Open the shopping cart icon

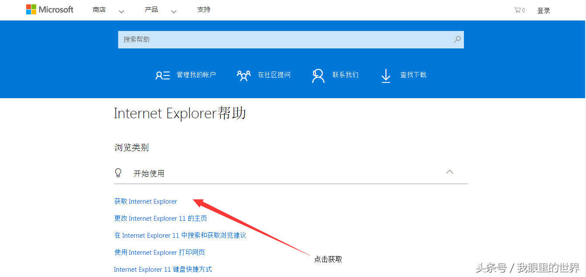(517, 10)
